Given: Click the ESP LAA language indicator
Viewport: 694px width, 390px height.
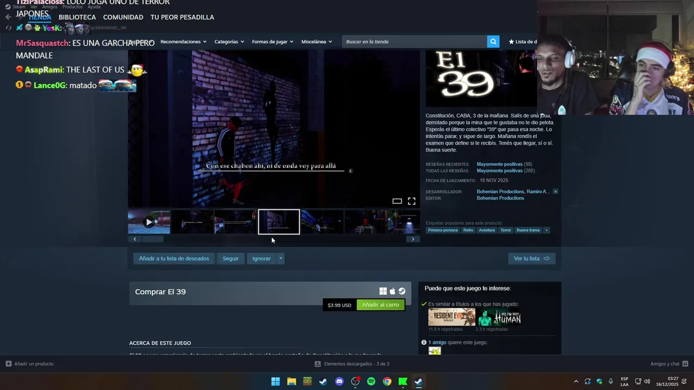Looking at the screenshot, I should (x=625, y=381).
